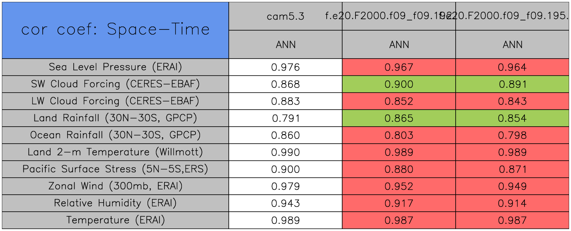This screenshot has height=231, width=571.
Task: Select the Temperature (ERAI) row label
Action: (115, 220)
